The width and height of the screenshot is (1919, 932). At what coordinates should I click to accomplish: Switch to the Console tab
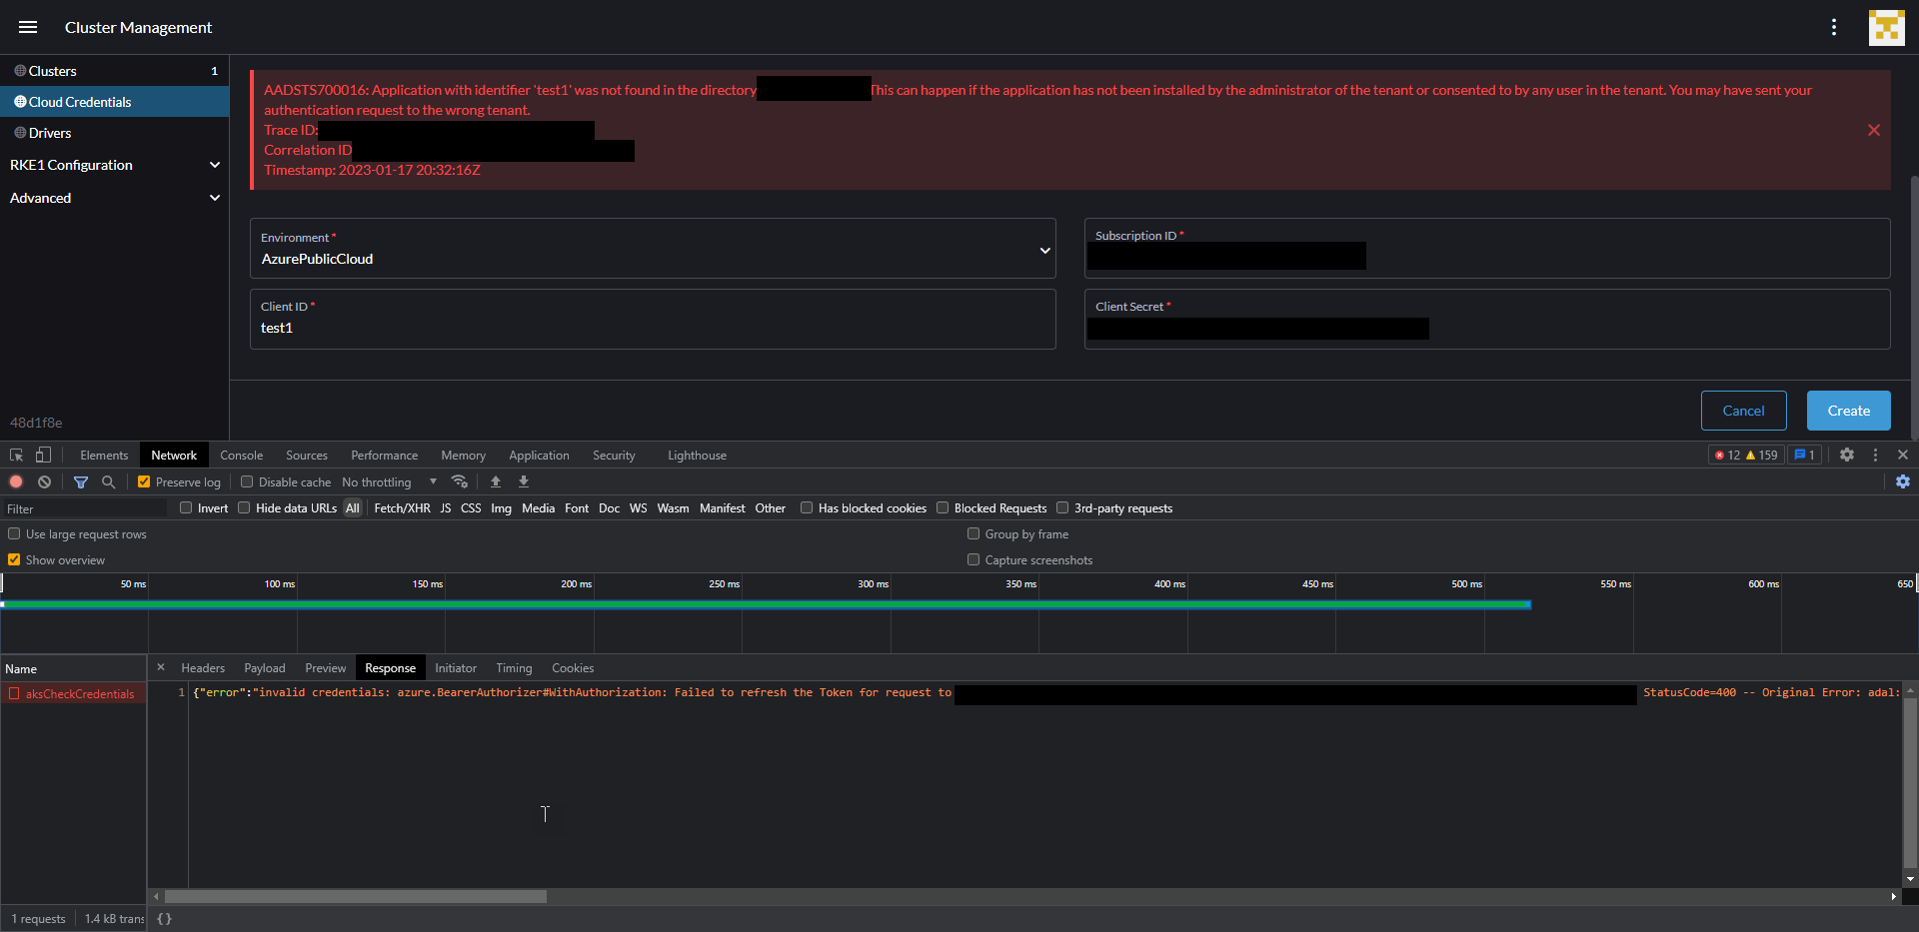[x=241, y=455]
